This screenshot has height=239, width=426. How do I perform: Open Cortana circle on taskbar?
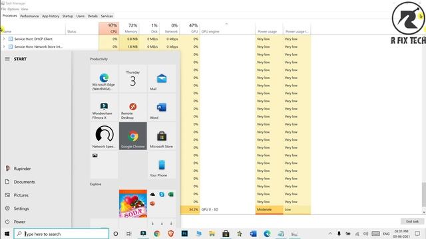pos(116,234)
